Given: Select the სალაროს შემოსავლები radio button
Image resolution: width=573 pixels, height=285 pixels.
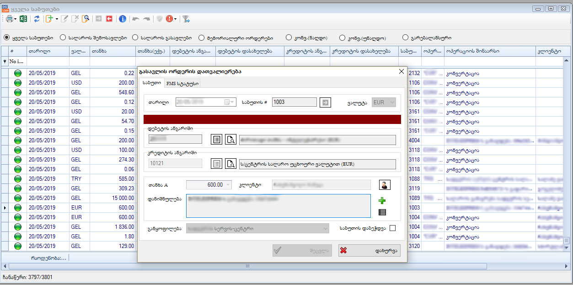Looking at the screenshot, I should (x=63, y=38).
